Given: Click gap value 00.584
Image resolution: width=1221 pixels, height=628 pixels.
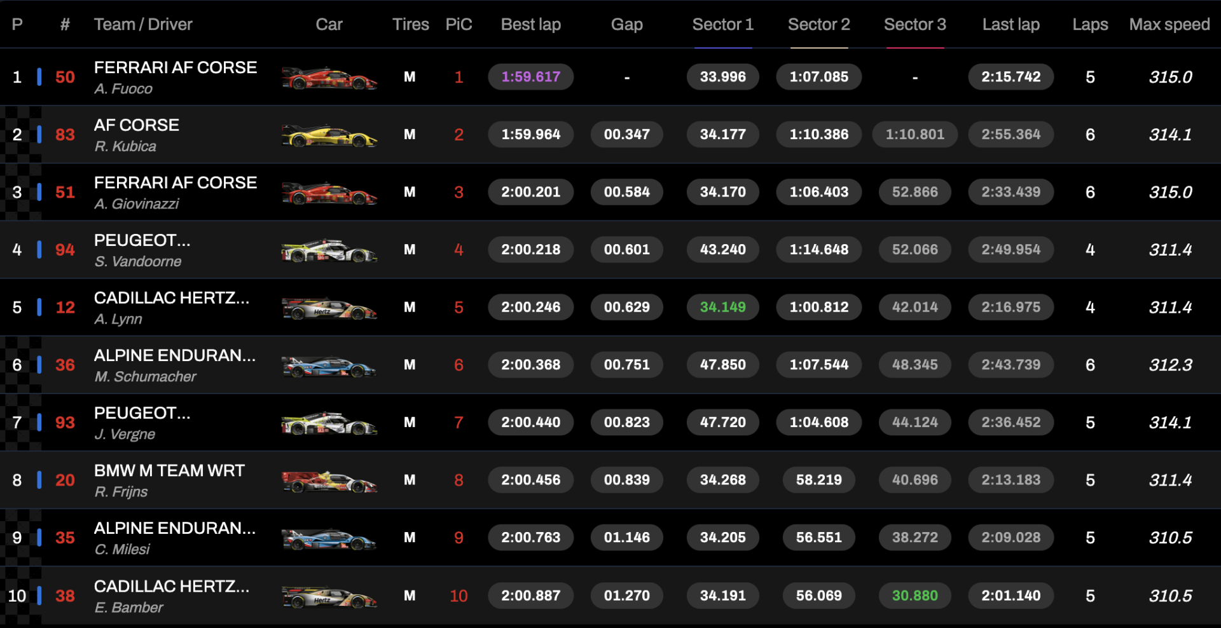Looking at the screenshot, I should point(627,192).
